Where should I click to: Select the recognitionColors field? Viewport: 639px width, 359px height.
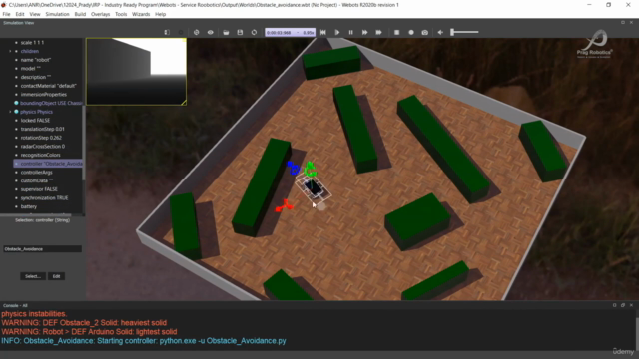tap(40, 155)
